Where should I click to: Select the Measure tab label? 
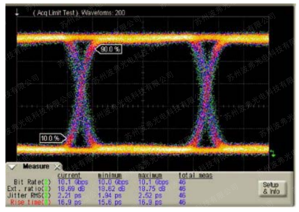coord(36,166)
